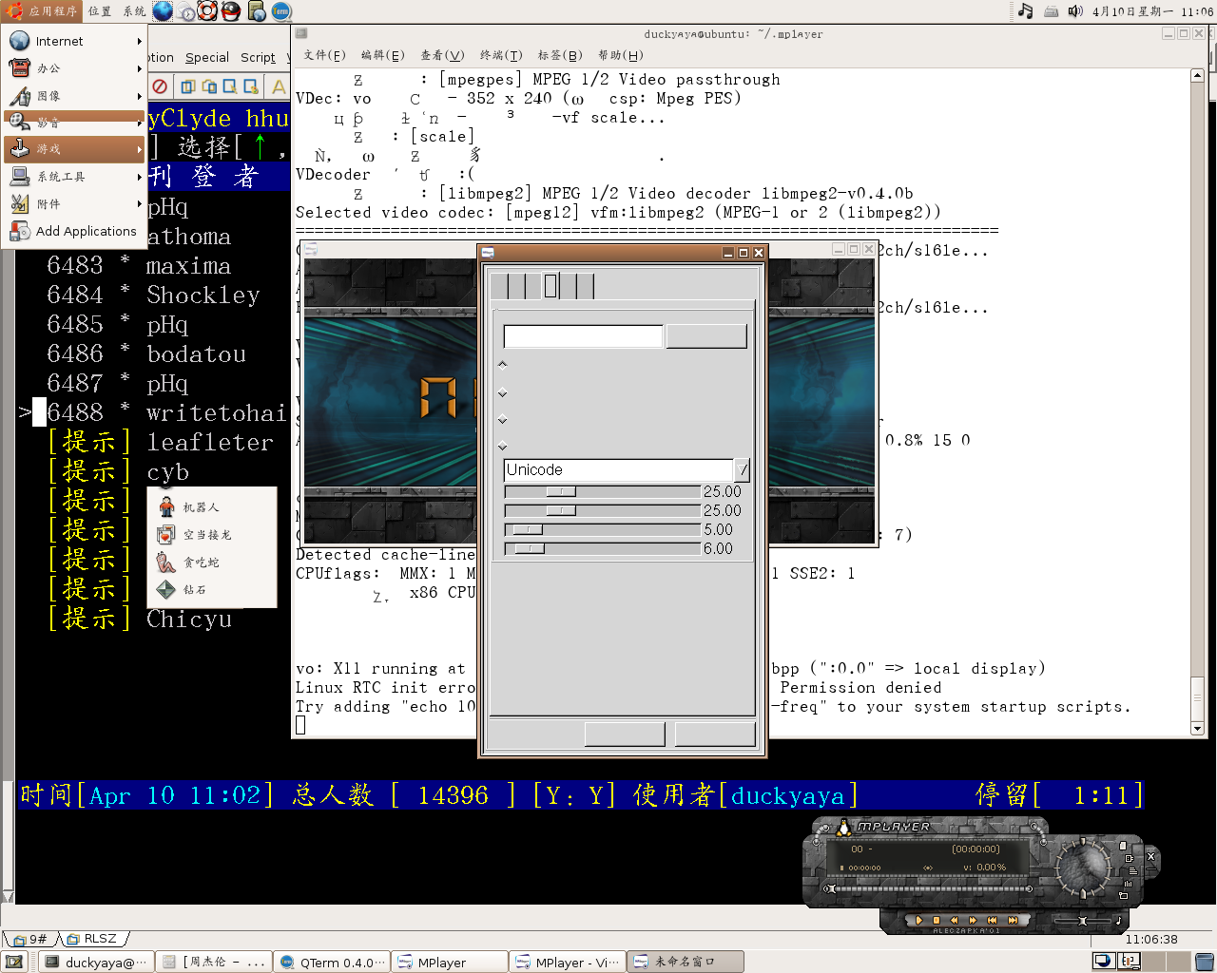The height and width of the screenshot is (973, 1217).
Task: Click the music note mute icon on MPlayer skin
Action: point(1119,920)
